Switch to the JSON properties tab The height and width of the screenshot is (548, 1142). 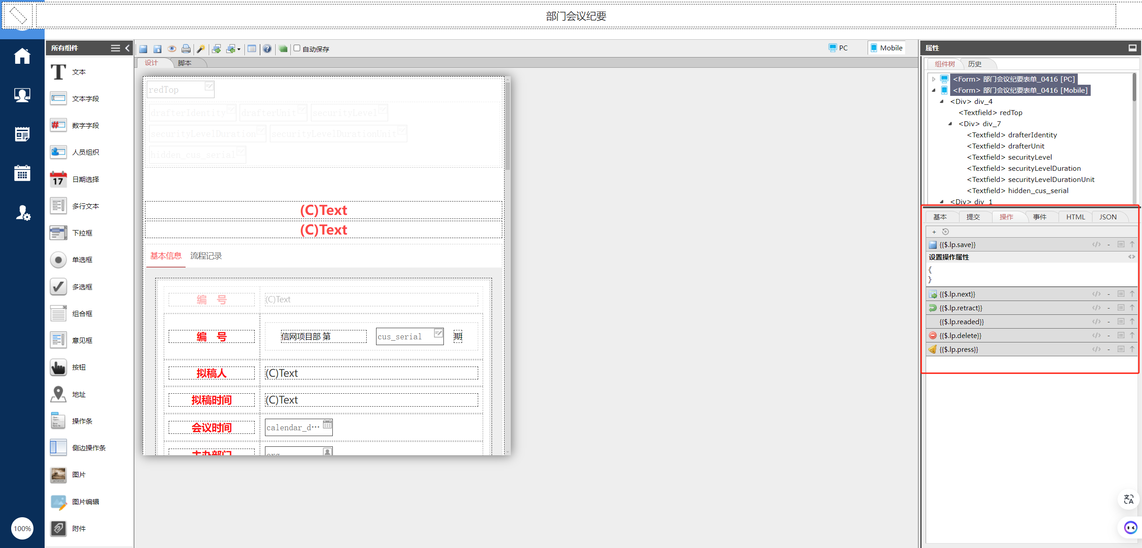1108,217
